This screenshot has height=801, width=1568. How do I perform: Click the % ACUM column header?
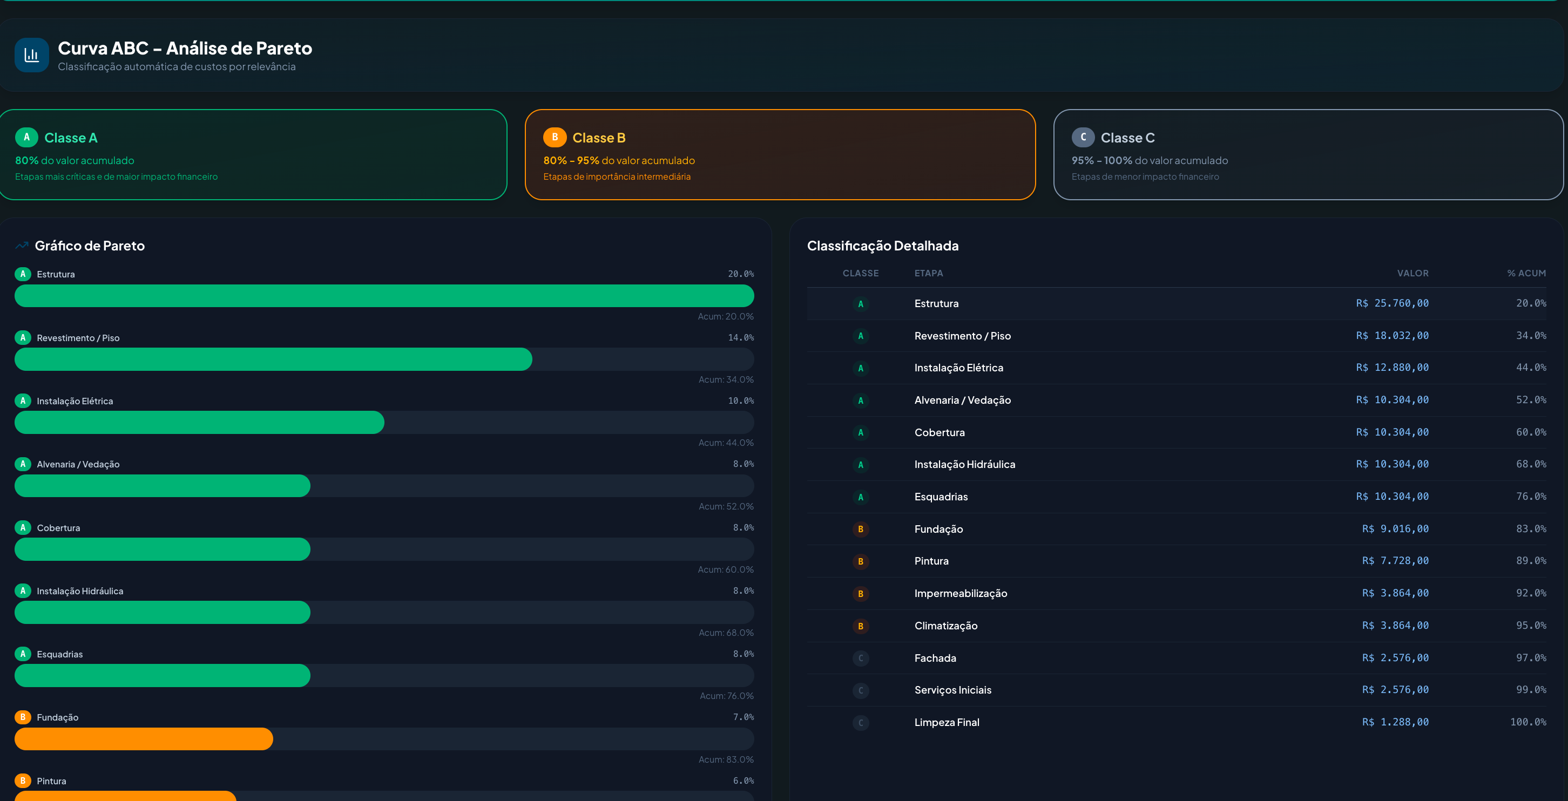tap(1526, 274)
